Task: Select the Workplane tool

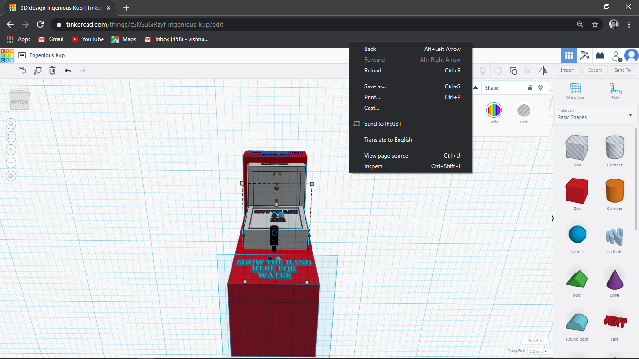Action: (576, 91)
